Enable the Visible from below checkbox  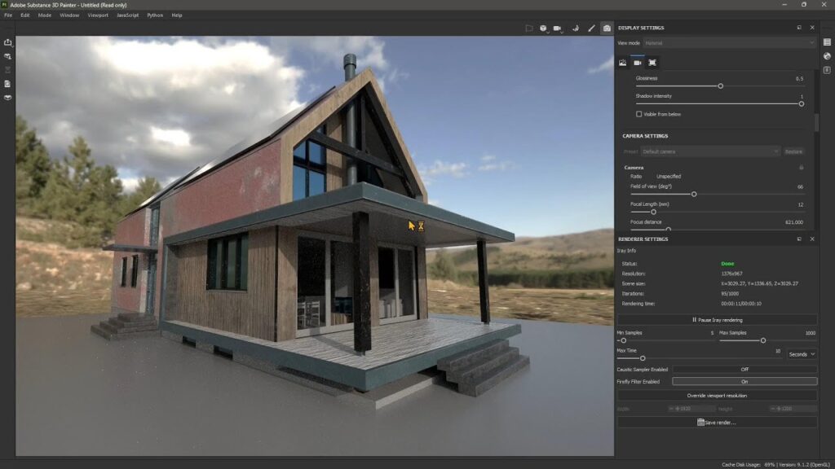(639, 114)
